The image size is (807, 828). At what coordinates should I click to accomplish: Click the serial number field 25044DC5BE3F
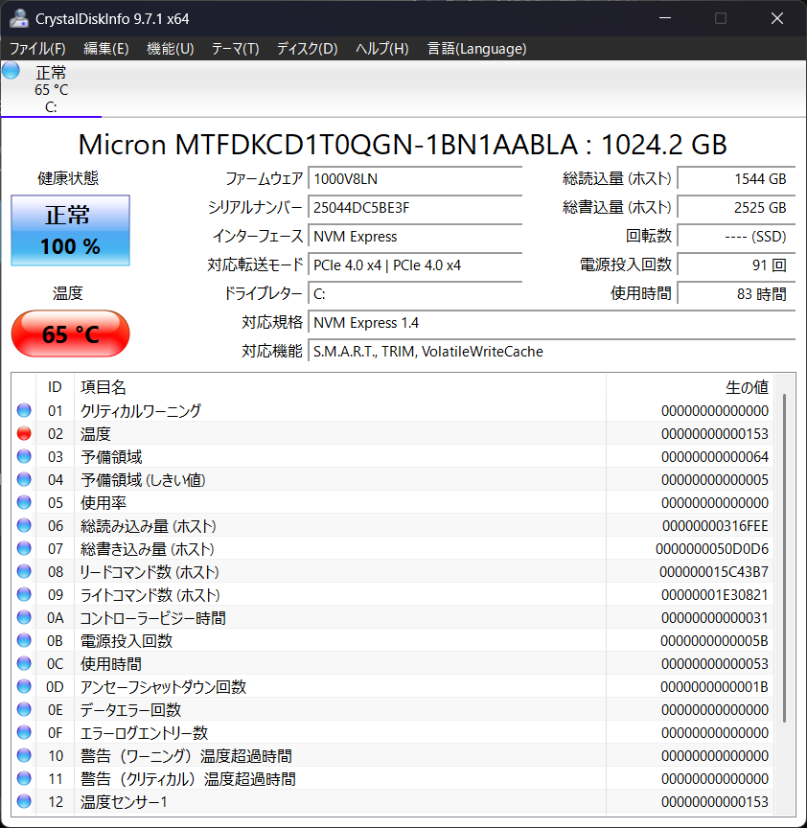pos(415,208)
